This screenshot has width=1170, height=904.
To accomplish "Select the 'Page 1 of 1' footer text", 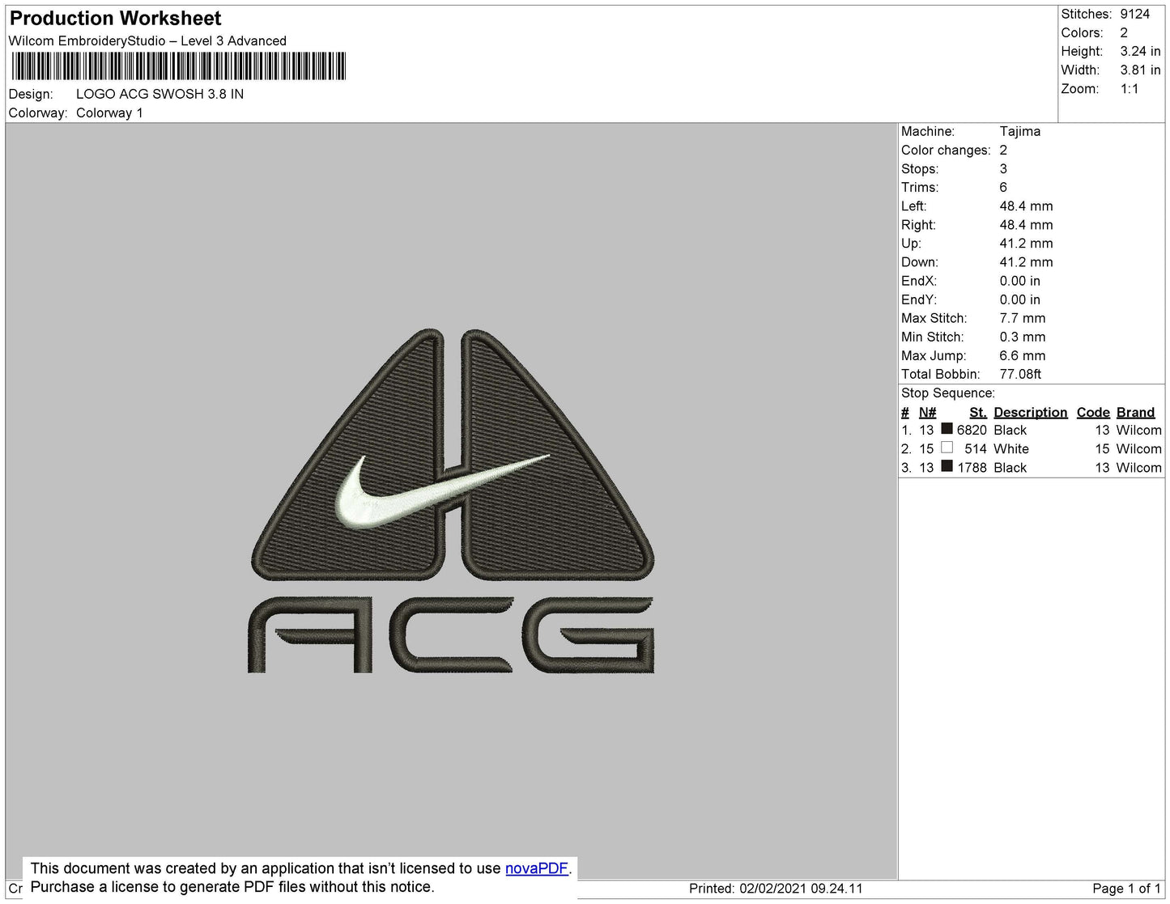I will [x=1126, y=888].
